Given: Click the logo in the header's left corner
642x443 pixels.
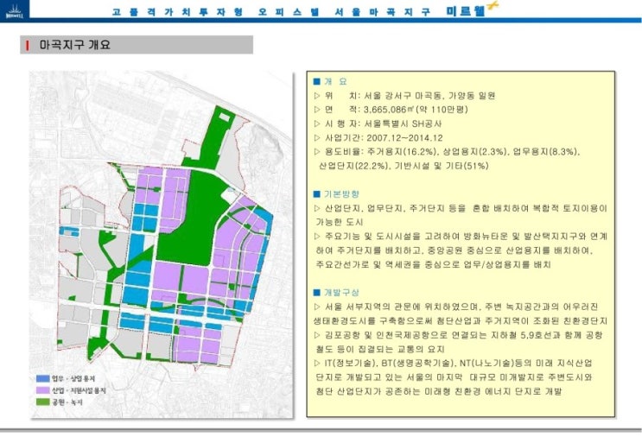Looking at the screenshot, I should tap(15, 9).
